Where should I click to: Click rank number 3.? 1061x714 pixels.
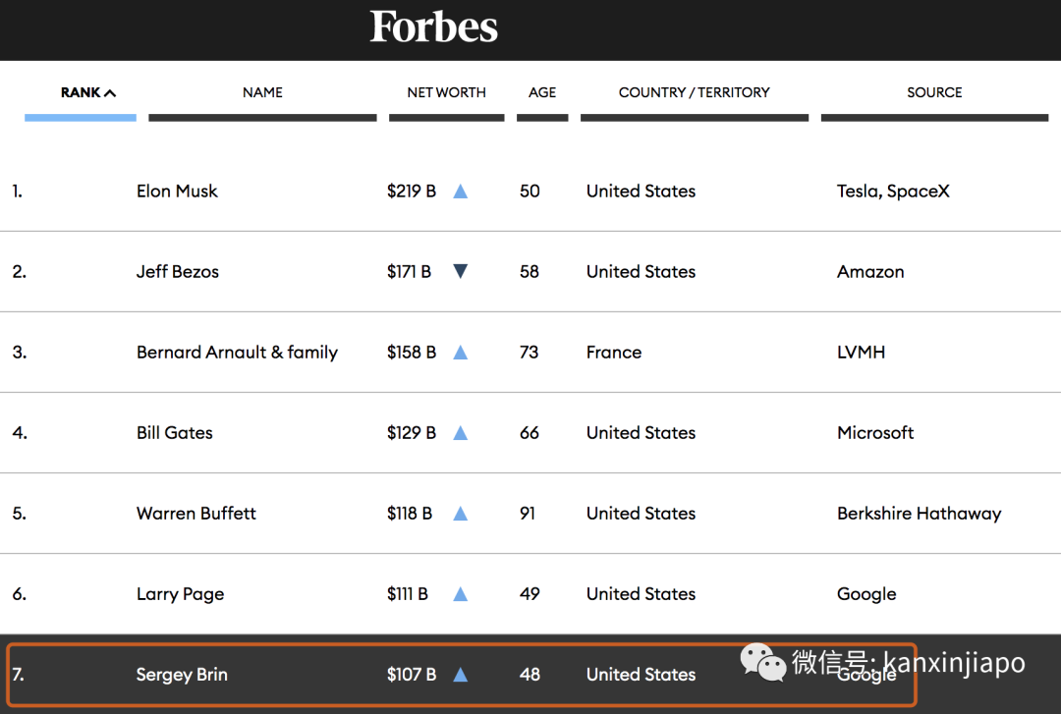point(19,352)
